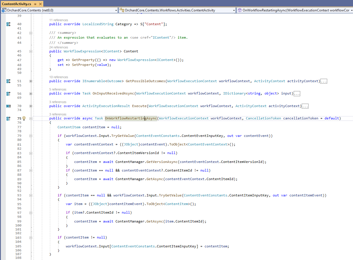Open the 24 references CodeLens link
The image size is (353, 260).
pyautogui.click(x=58, y=48)
